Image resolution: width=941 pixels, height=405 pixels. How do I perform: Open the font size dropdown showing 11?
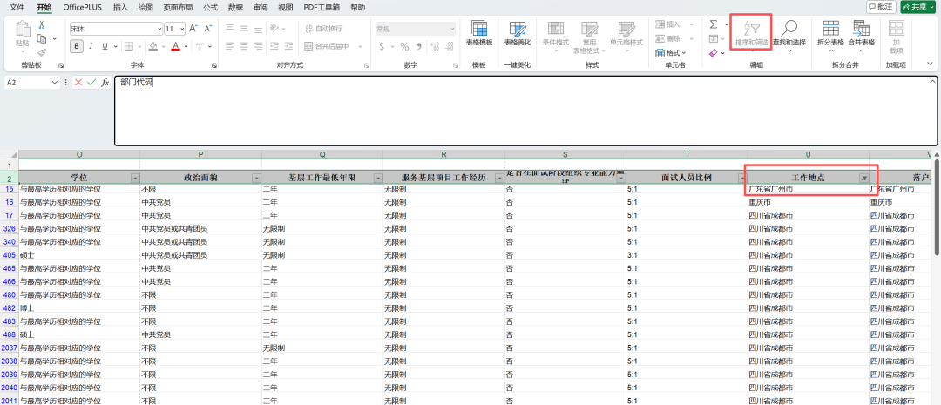point(182,28)
